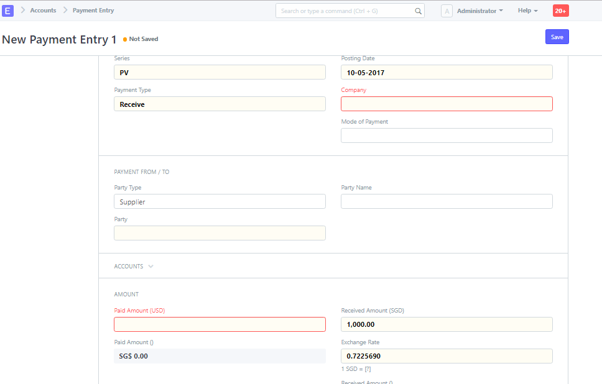Image resolution: width=602 pixels, height=384 pixels.
Task: Click the Paid Amount (USD) field
Action: click(x=220, y=324)
